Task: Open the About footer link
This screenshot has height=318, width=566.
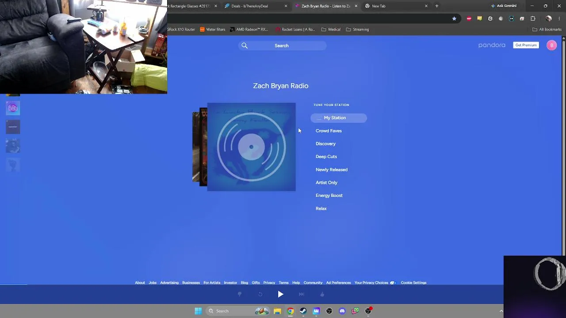Action: 140,283
